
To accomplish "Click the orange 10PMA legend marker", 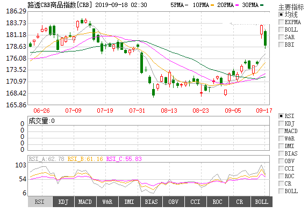I will pos(212,5).
